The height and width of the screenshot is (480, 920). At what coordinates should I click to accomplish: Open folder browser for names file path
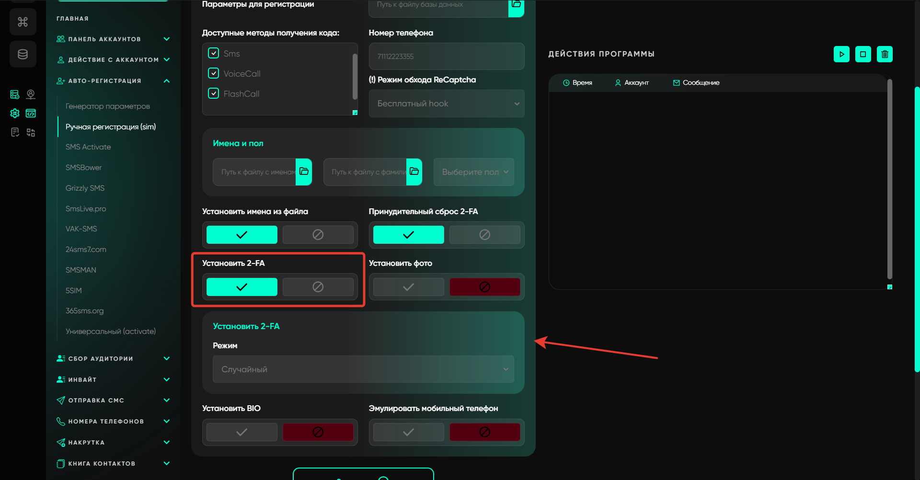[x=304, y=171]
